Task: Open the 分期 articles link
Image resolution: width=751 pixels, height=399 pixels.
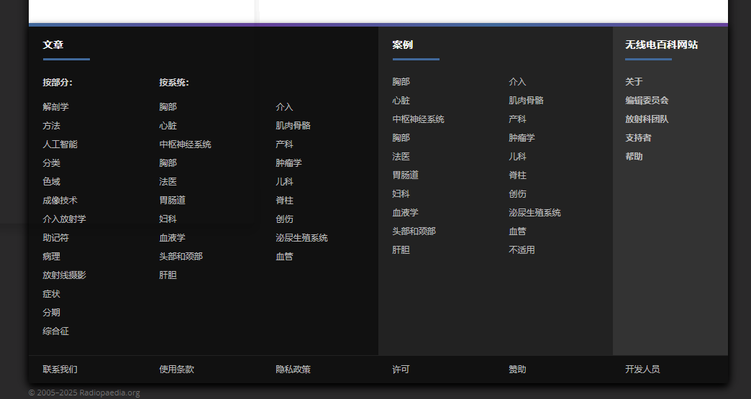Action: (x=51, y=312)
